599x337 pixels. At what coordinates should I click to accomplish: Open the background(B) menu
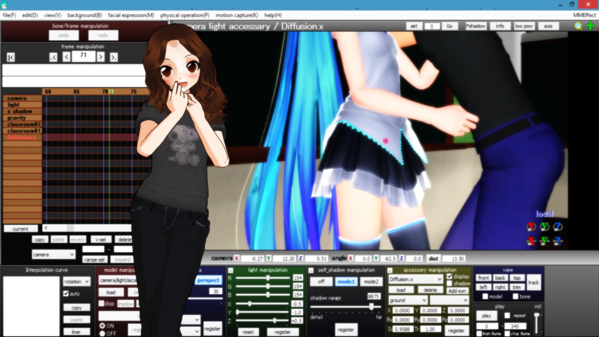tap(85, 15)
